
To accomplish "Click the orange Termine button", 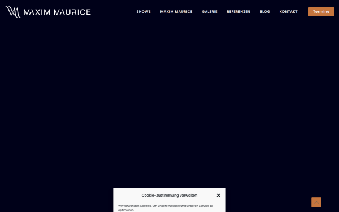I will coord(321,12).
